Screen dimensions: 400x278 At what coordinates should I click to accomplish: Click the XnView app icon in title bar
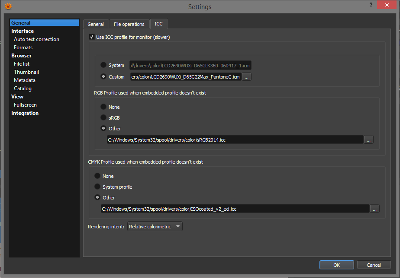pos(8,6)
